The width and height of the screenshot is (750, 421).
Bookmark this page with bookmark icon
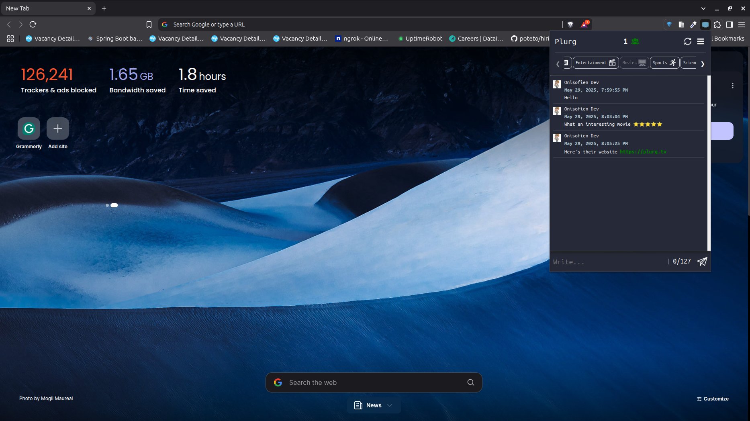pyautogui.click(x=149, y=25)
